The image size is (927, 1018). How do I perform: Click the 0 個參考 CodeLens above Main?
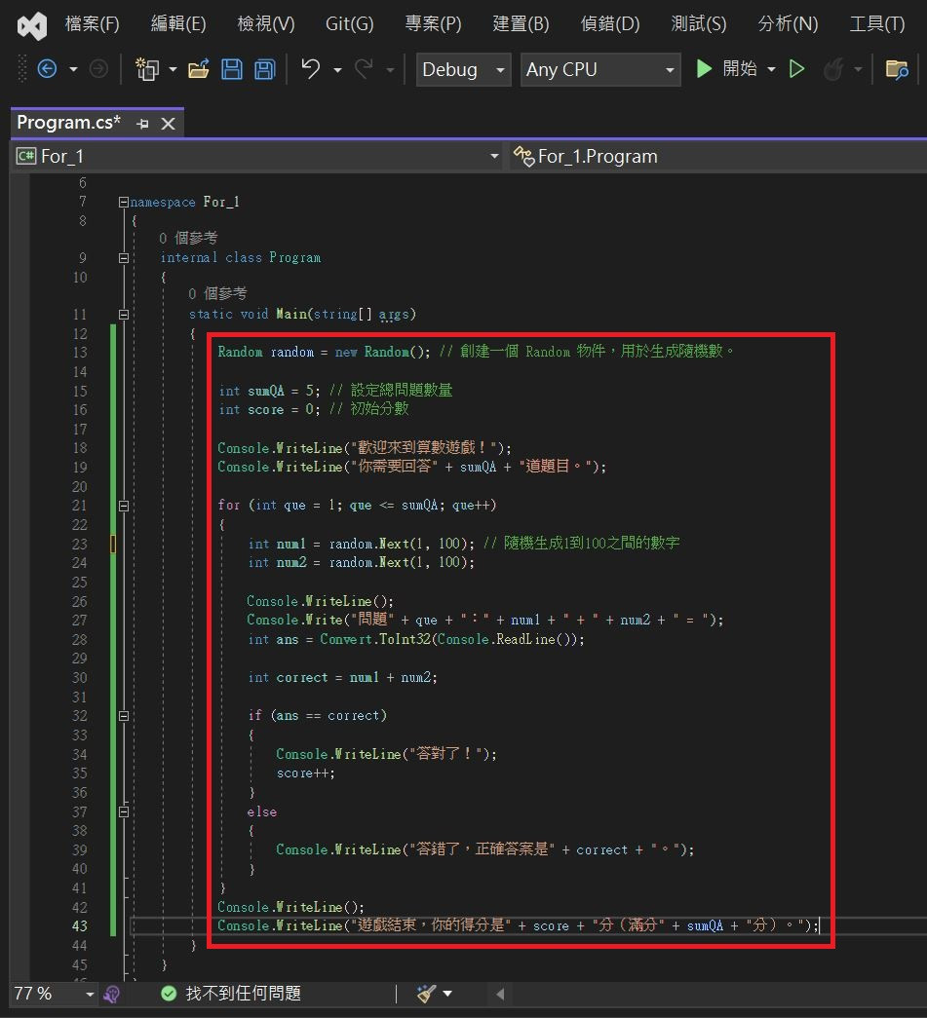tap(217, 293)
